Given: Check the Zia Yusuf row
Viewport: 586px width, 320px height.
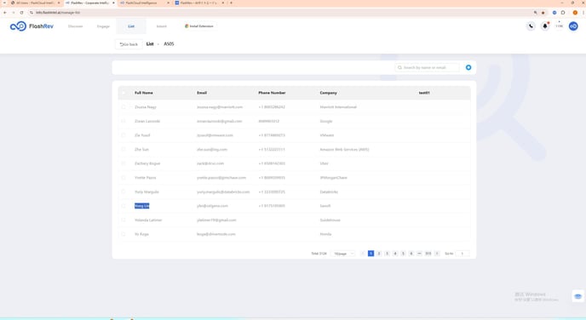Looking at the screenshot, I should point(124,135).
